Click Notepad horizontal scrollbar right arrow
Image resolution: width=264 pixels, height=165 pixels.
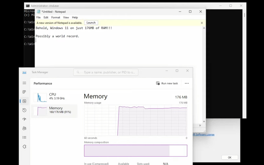point(200,125)
